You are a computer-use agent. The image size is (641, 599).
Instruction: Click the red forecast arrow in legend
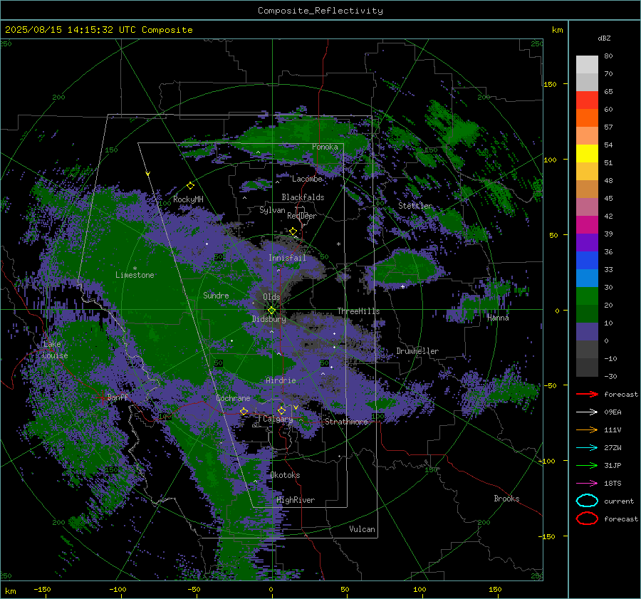(x=587, y=394)
